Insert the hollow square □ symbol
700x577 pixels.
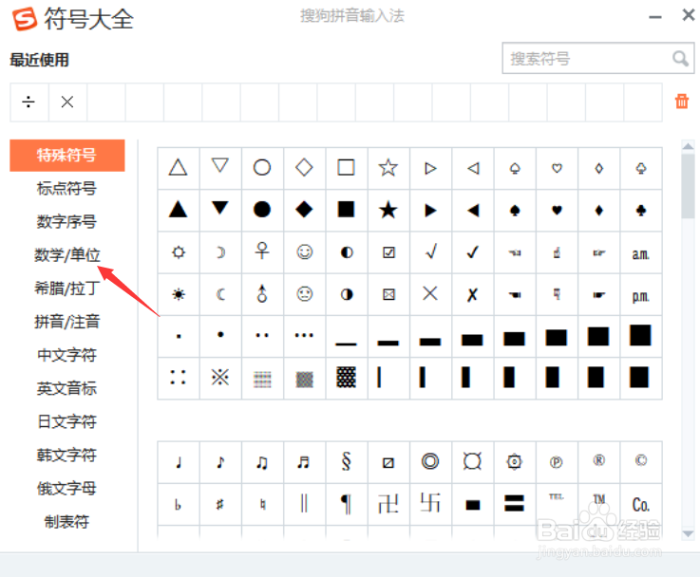point(346,168)
